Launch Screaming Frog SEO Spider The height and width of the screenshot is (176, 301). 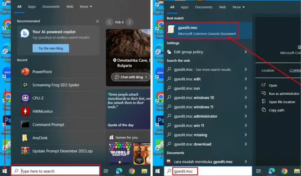click(58, 85)
